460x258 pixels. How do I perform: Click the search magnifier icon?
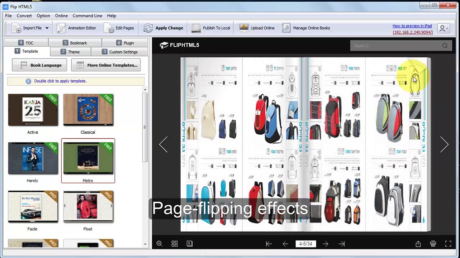445,46
